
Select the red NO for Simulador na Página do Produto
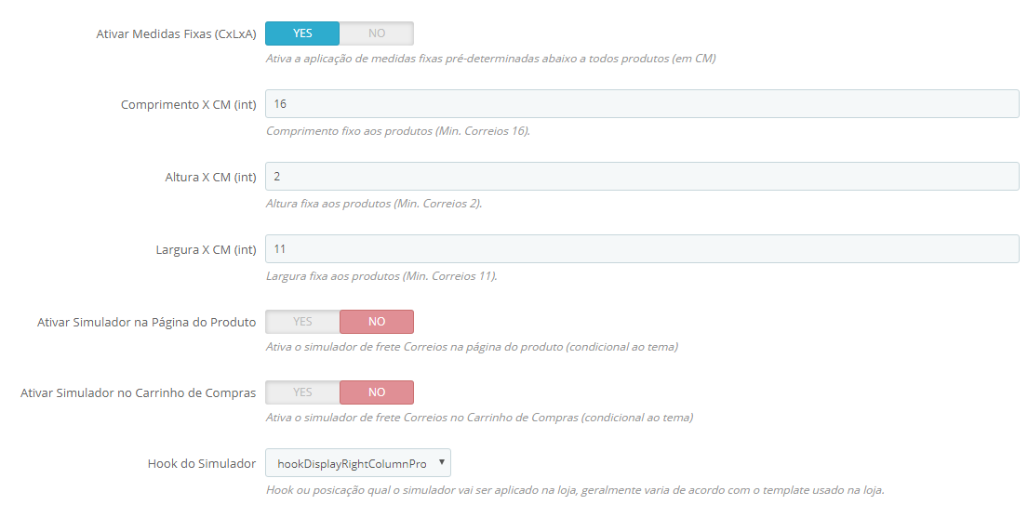(377, 322)
